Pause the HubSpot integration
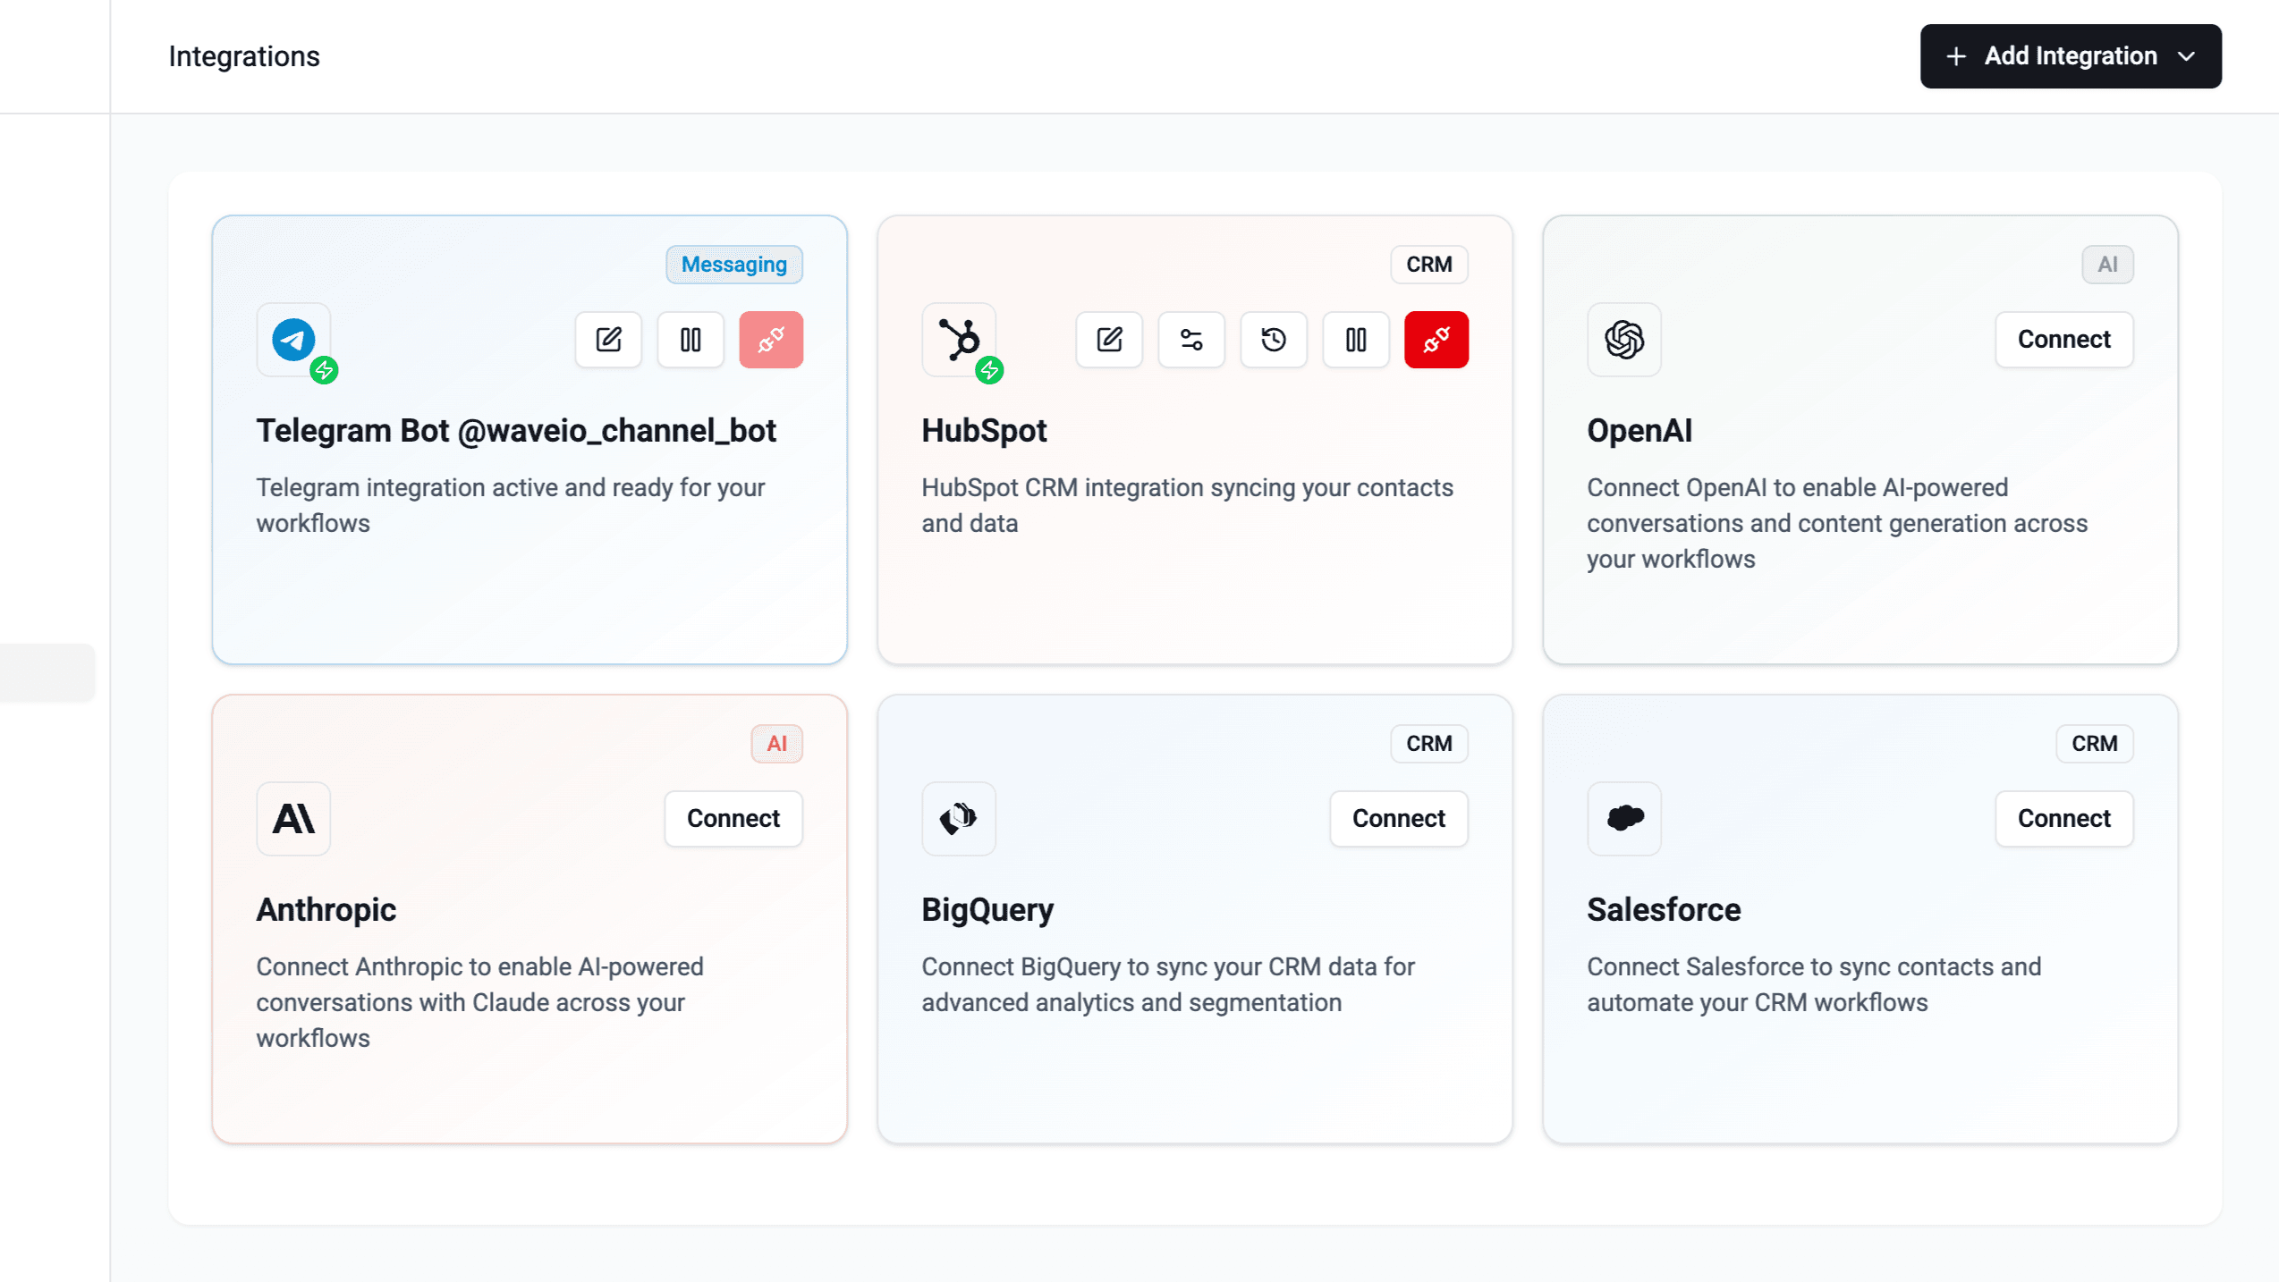 pyautogui.click(x=1356, y=340)
